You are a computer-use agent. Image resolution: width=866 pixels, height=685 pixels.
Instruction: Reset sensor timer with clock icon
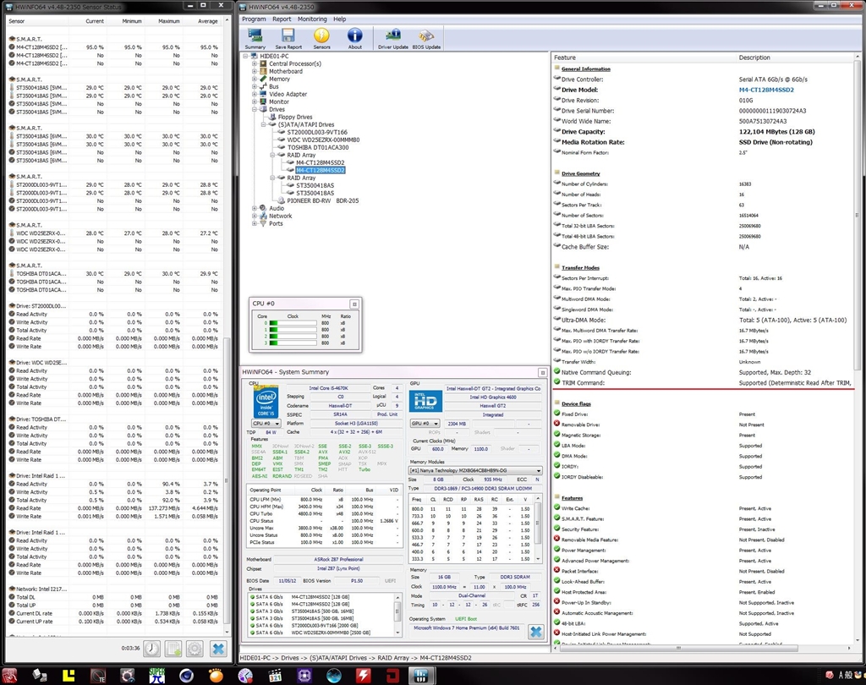151,649
